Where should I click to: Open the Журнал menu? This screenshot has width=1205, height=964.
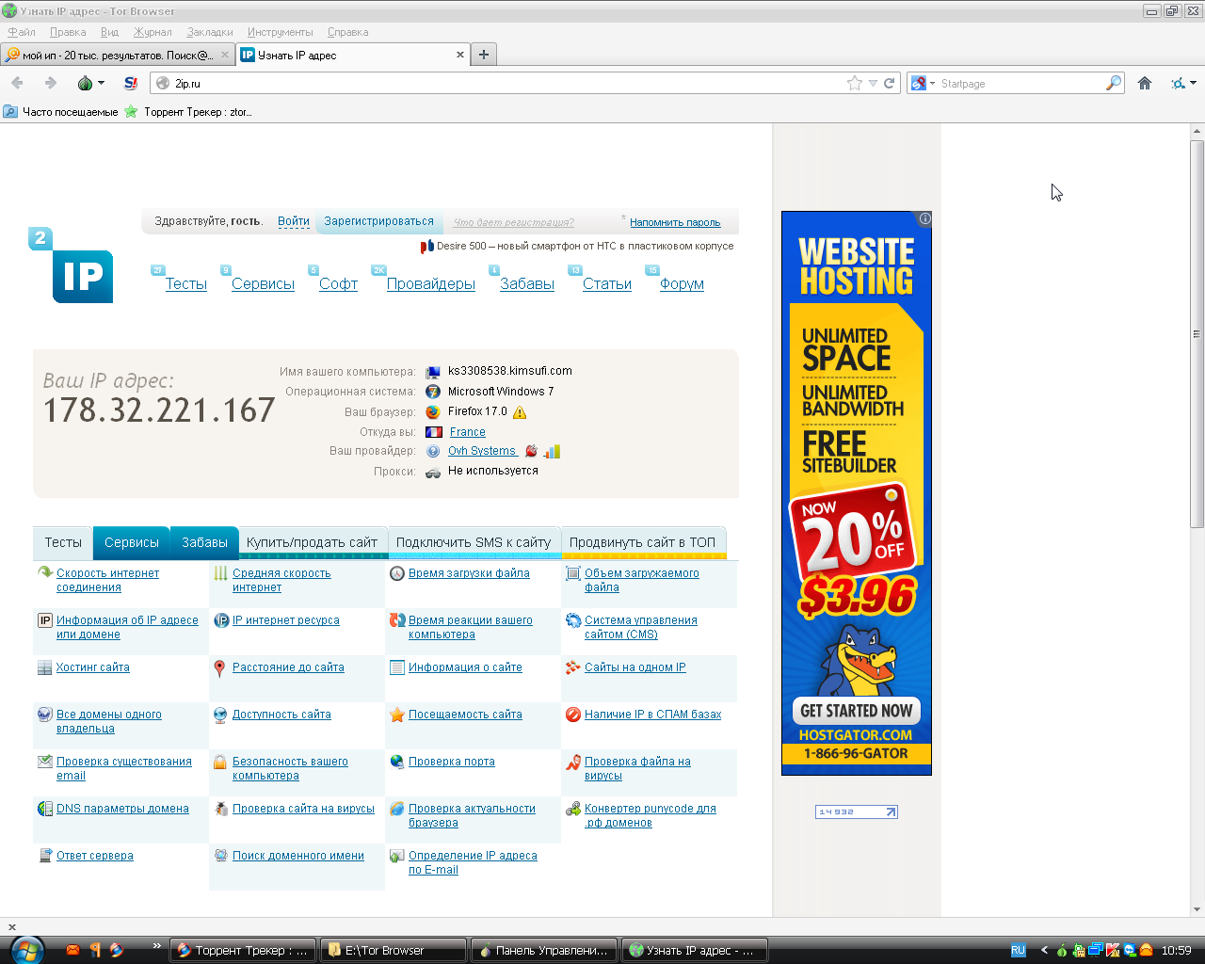(153, 32)
